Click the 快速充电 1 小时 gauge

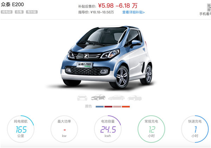[x=195, y=129]
